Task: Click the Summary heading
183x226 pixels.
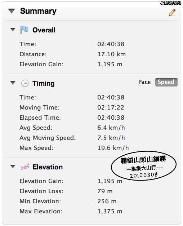Action: coord(38,11)
